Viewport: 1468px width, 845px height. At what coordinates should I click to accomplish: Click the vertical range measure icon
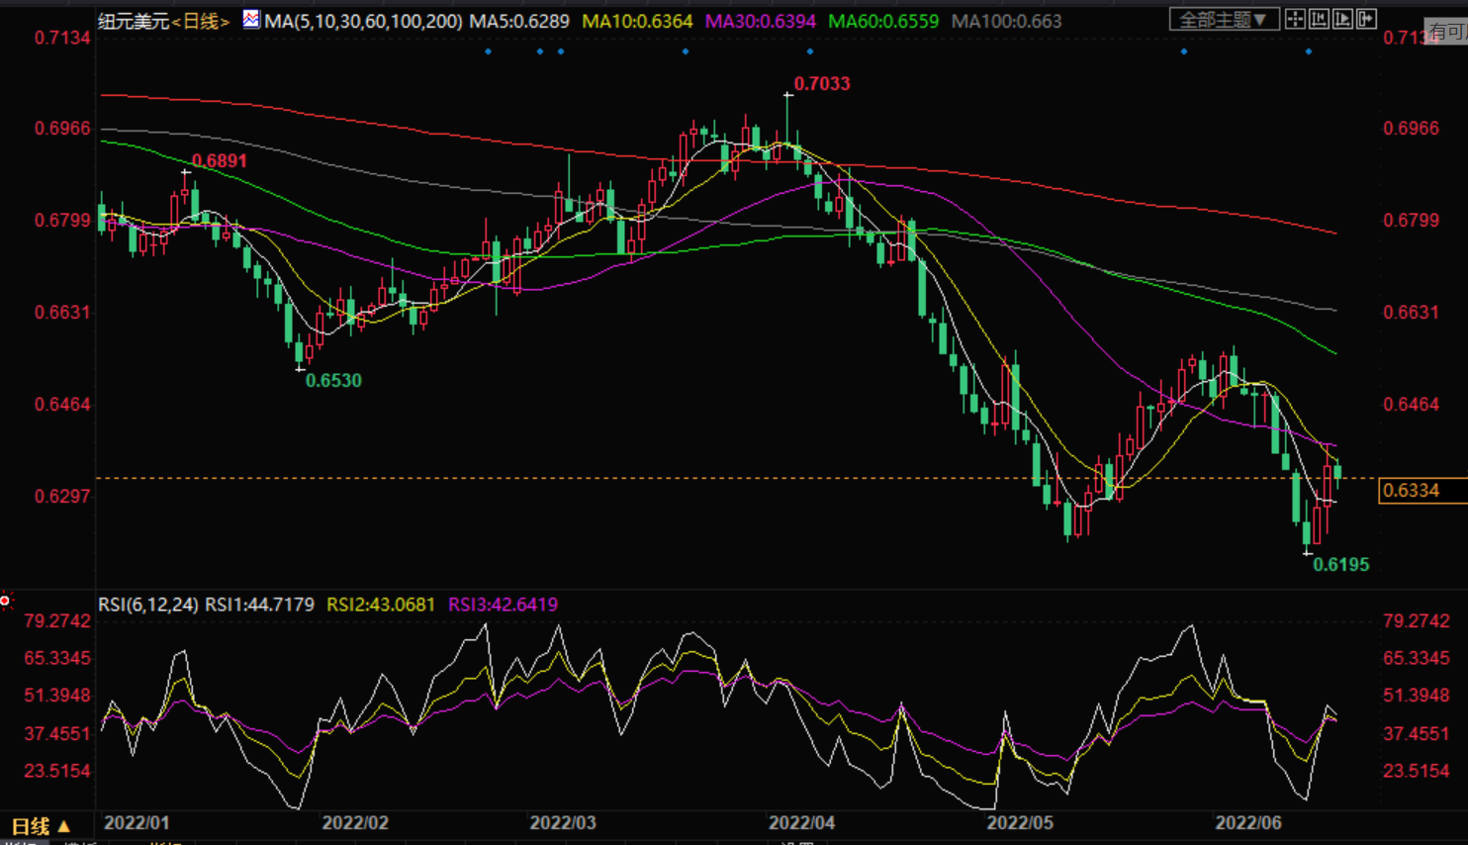1319,19
